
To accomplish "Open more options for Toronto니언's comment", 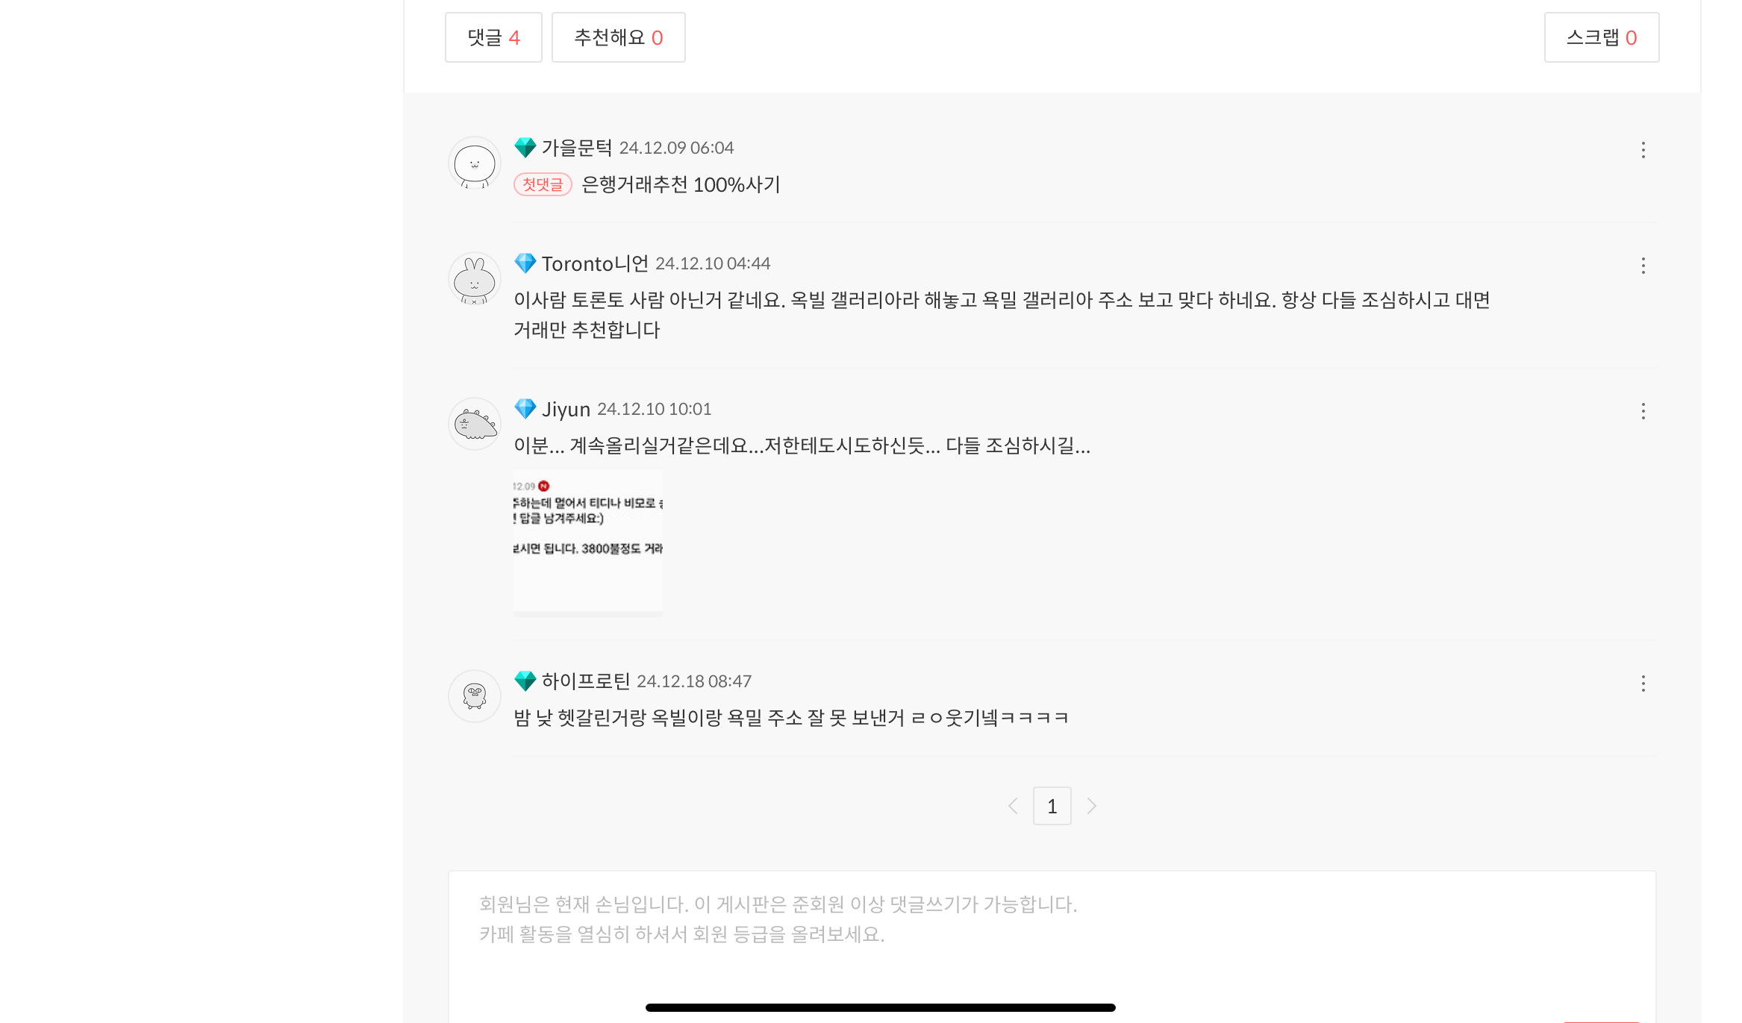I will pyautogui.click(x=1643, y=266).
